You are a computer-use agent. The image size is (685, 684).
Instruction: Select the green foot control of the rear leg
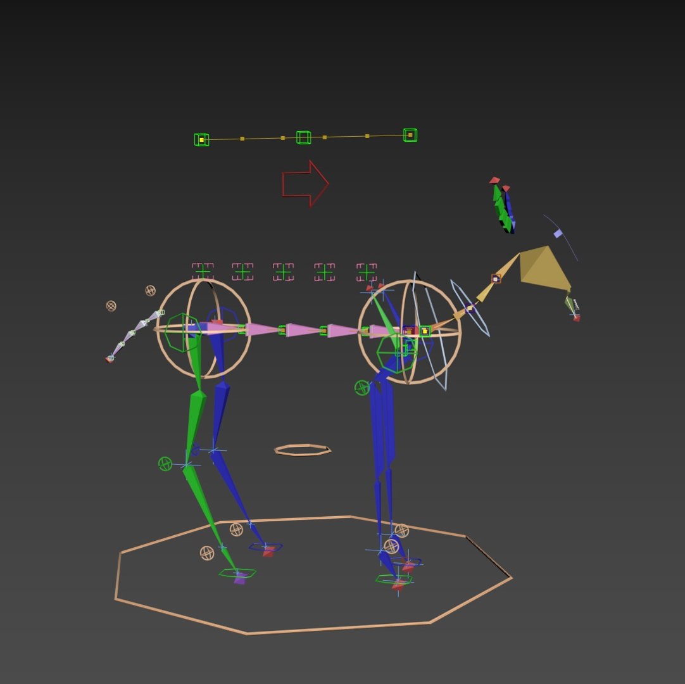pos(237,573)
